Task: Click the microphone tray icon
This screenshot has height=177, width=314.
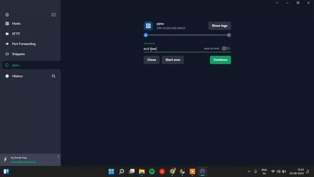Action: click(x=256, y=172)
